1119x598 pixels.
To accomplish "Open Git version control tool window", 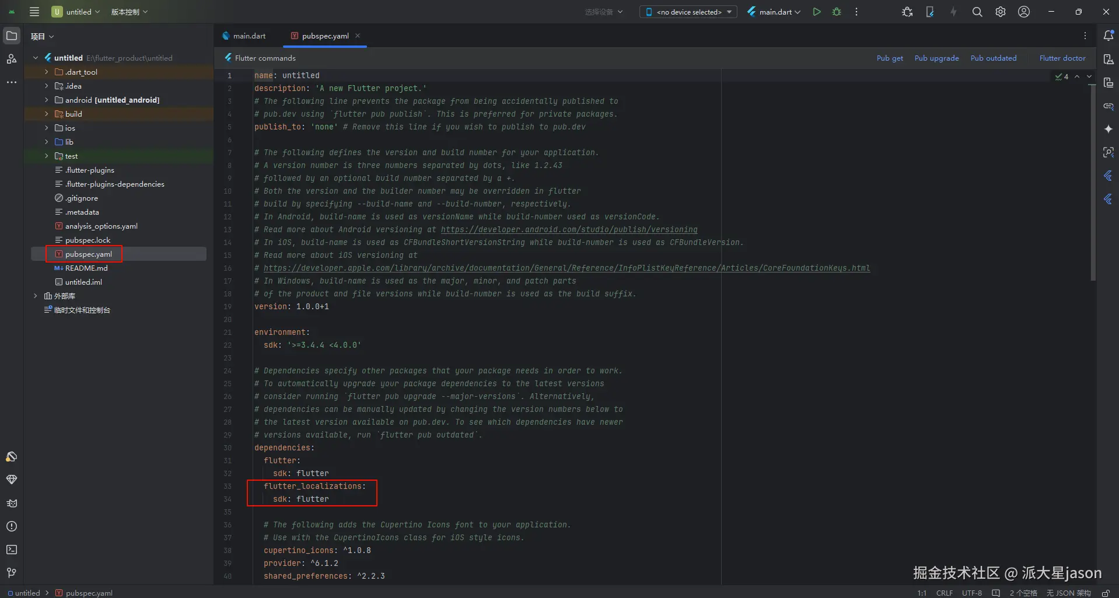I will click(12, 573).
